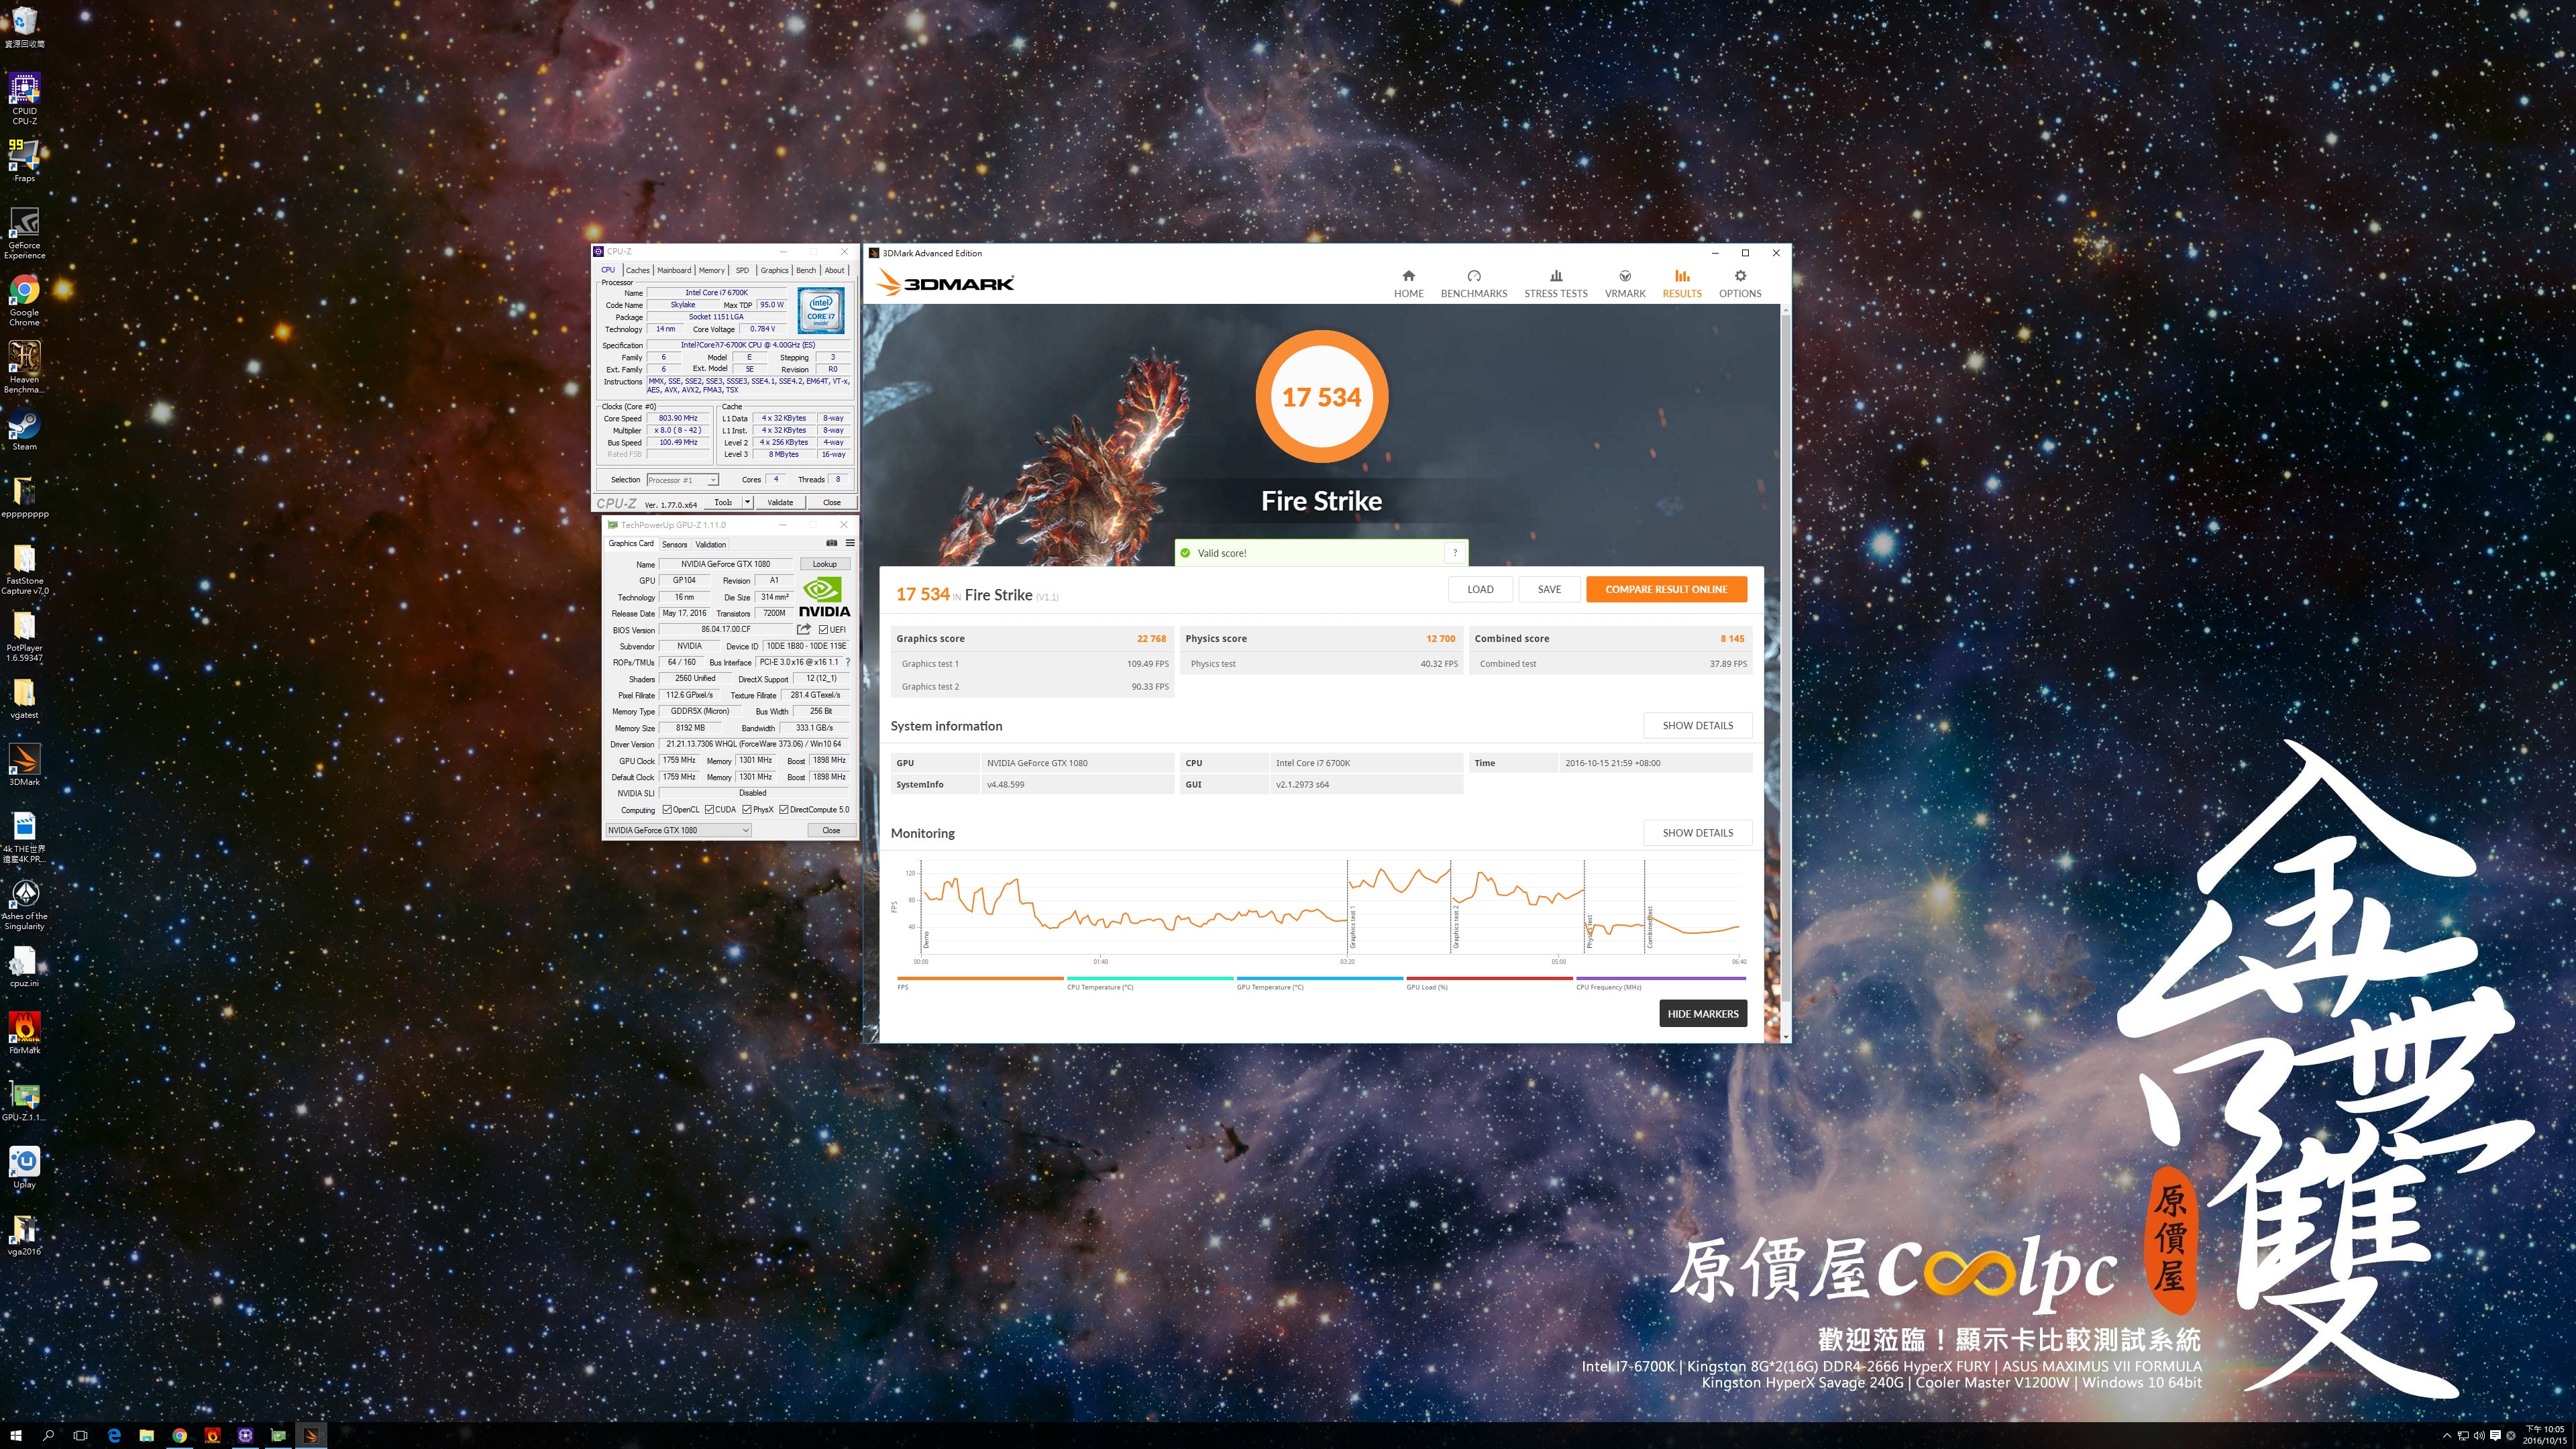Open 3DMark desktop shortcut
The width and height of the screenshot is (2576, 1449).
coord(24,765)
